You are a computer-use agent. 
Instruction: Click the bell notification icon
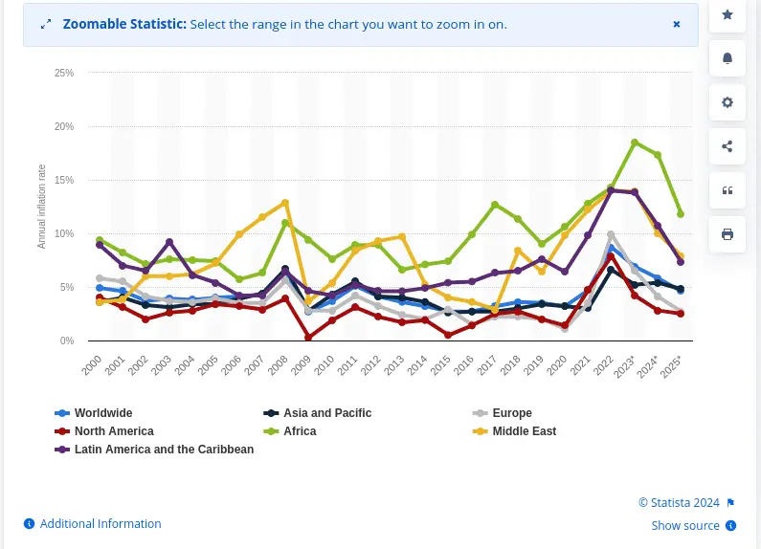click(x=727, y=58)
